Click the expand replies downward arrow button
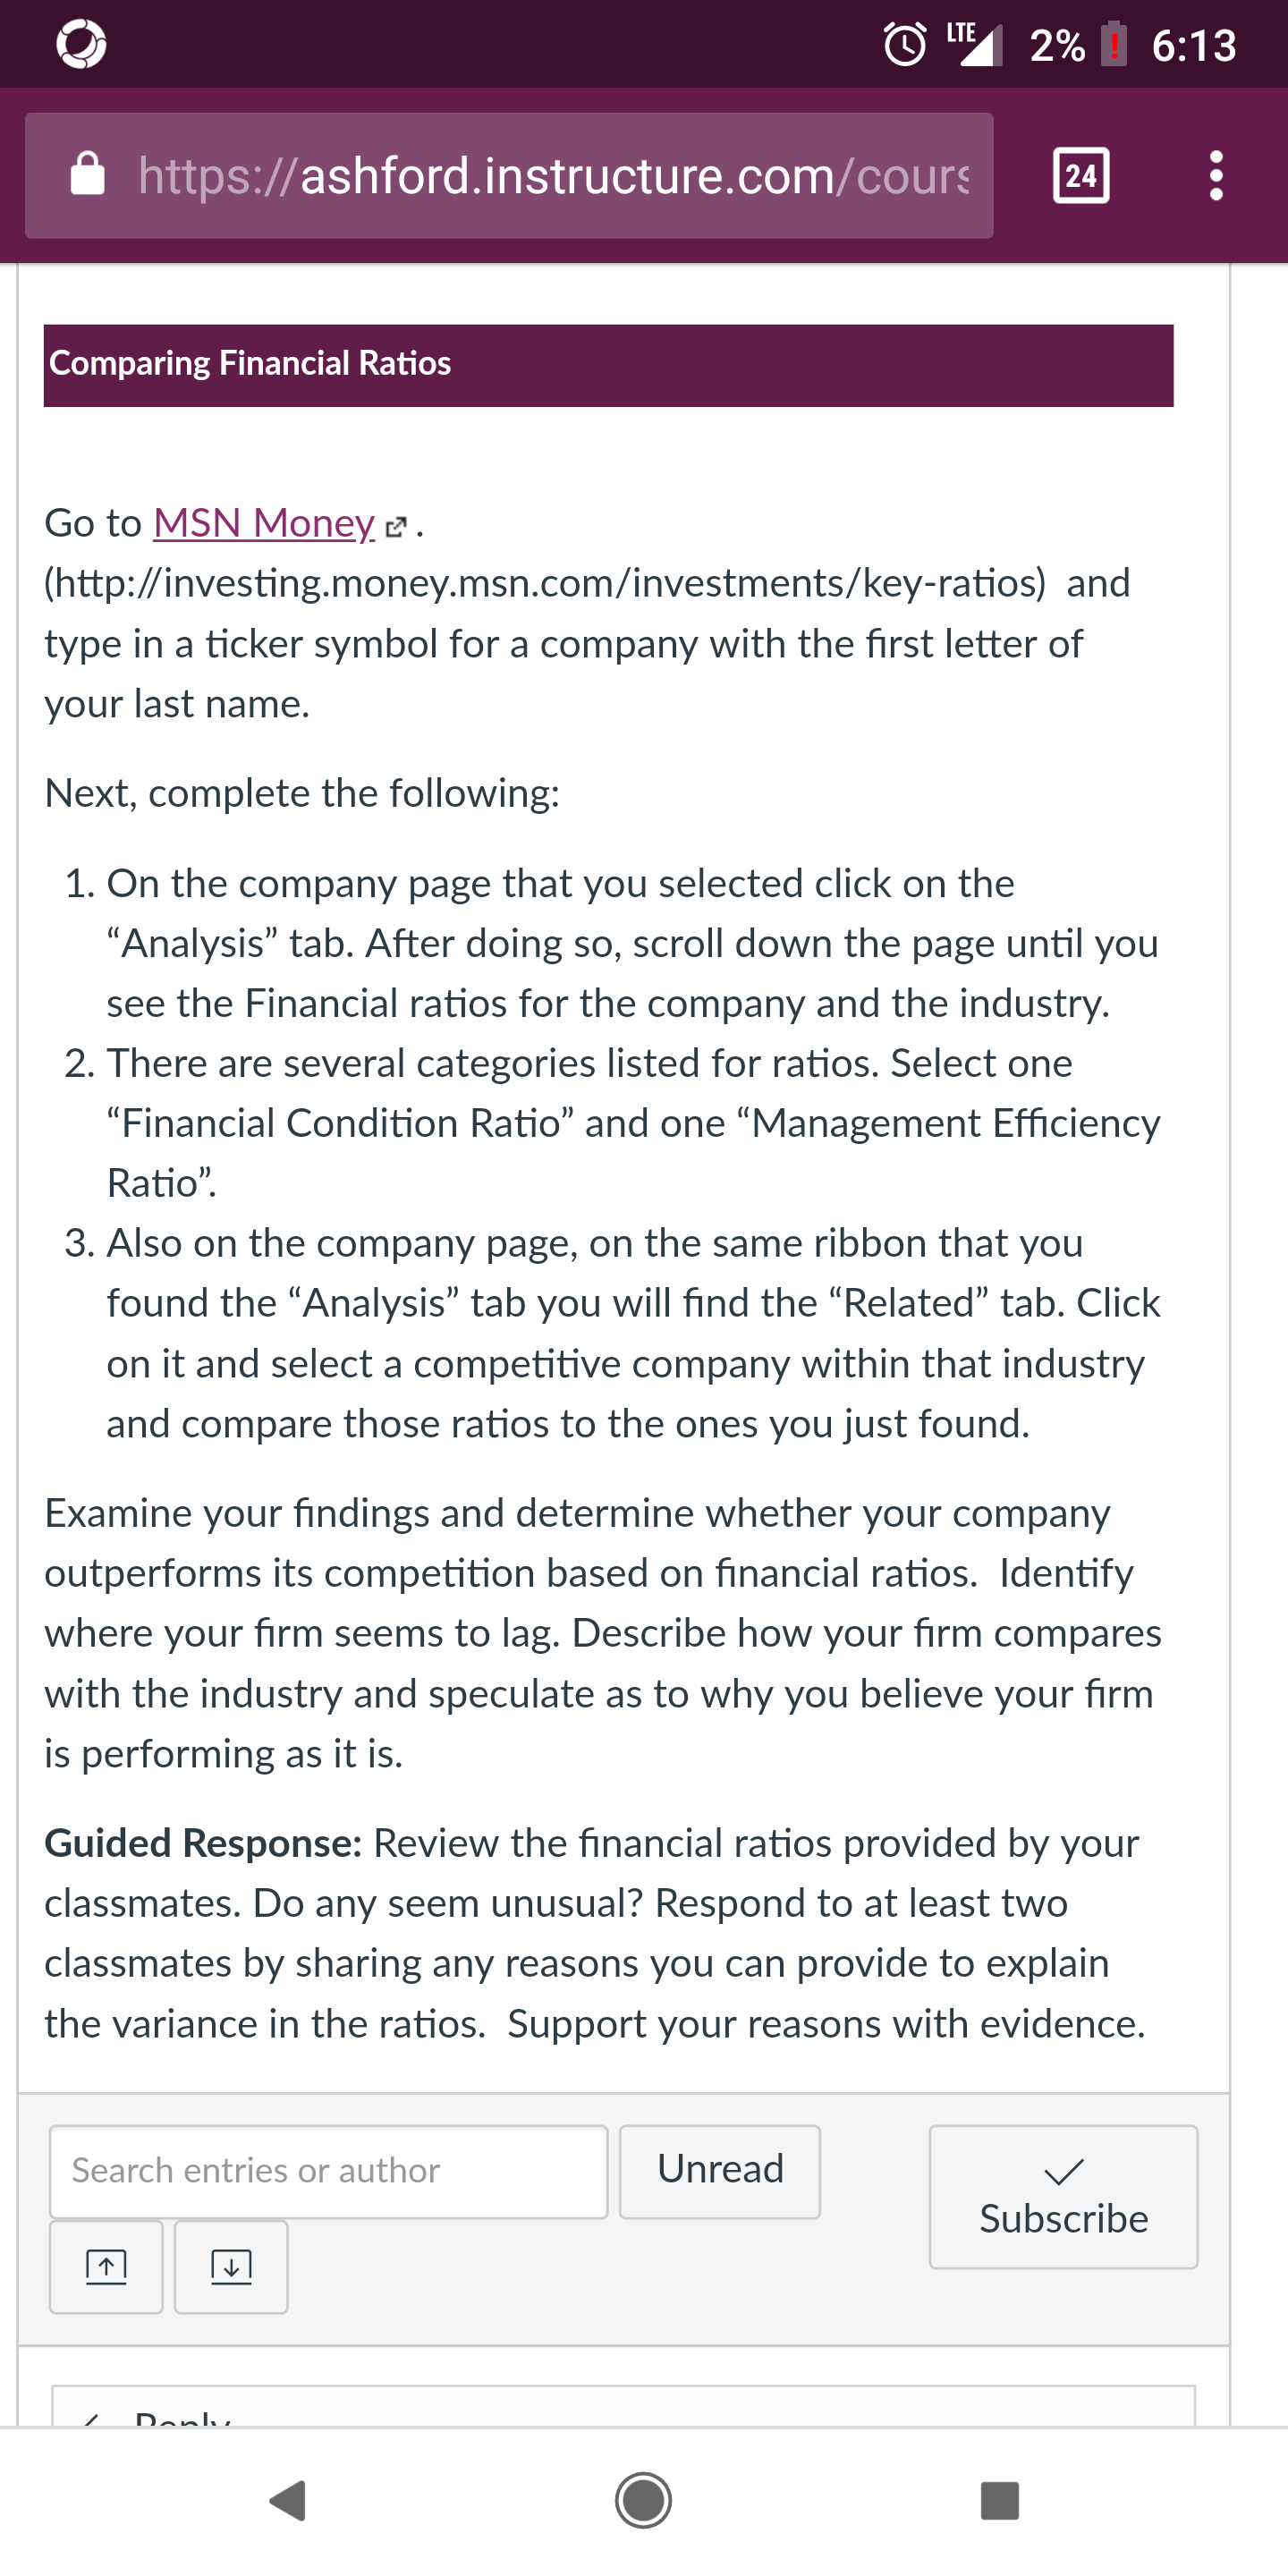 231,2266
